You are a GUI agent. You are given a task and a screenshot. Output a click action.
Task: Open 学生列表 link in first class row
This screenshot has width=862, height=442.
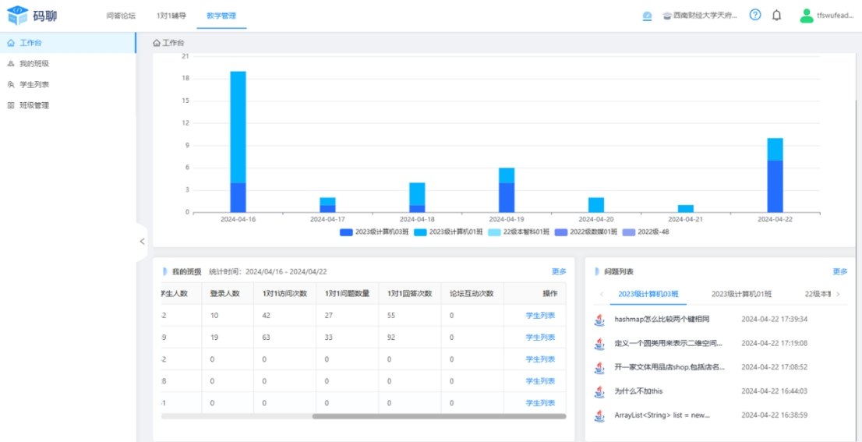click(x=540, y=316)
